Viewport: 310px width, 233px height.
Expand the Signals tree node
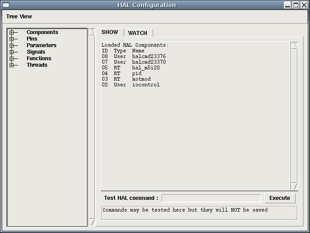[x=11, y=52]
